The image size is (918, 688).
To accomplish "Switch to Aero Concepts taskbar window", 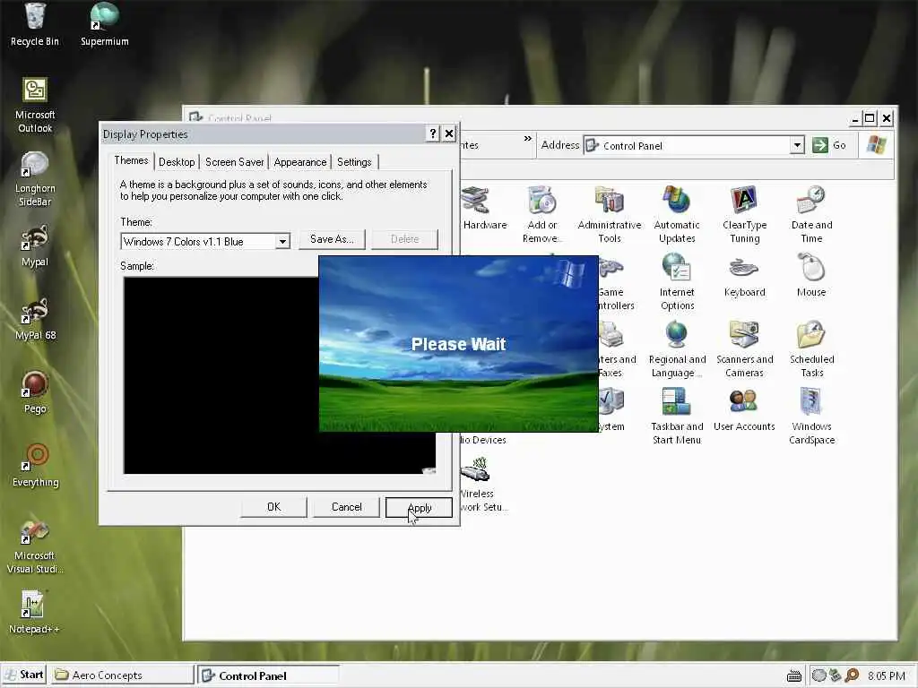I will tap(121, 675).
